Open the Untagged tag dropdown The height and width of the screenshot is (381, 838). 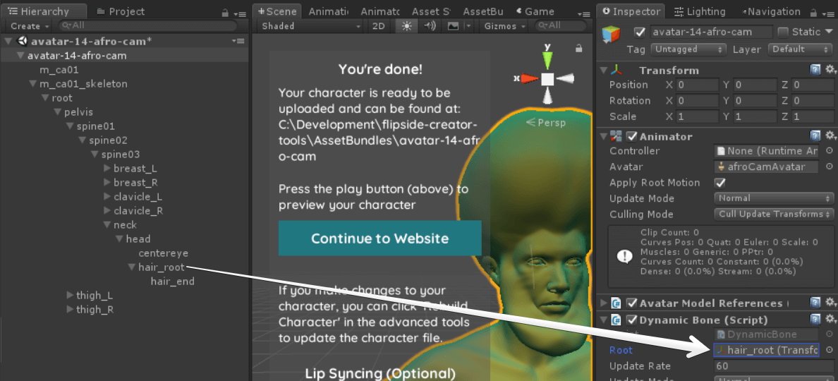point(688,49)
